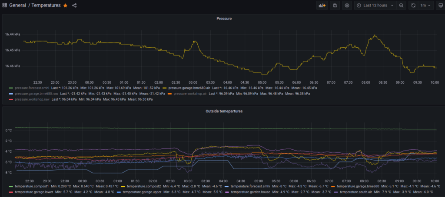
Task: Toggle temperature.compost1 series in legend
Action: pos(32,186)
